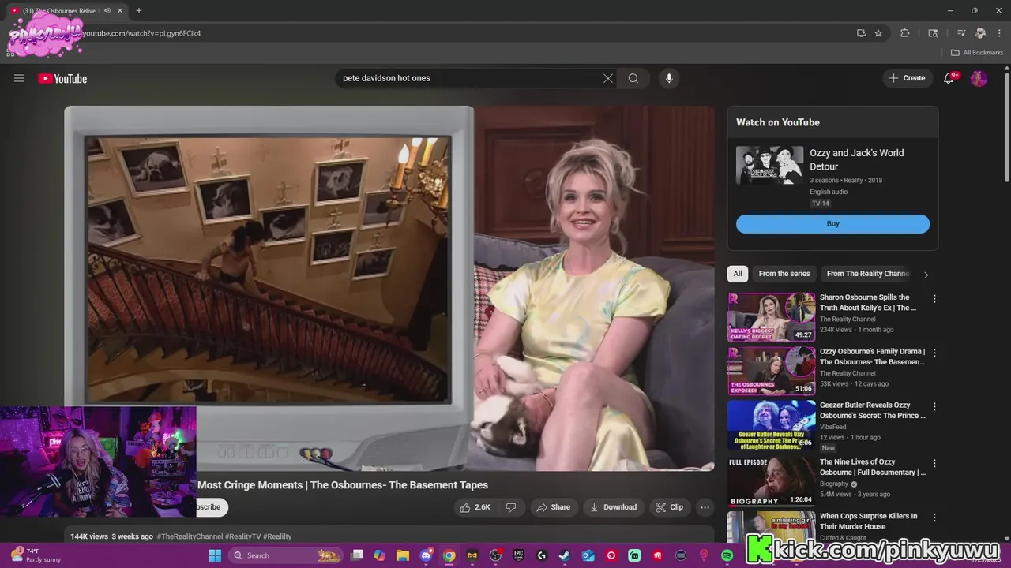The height and width of the screenshot is (568, 1011).
Task: Click the Biography channel name
Action: click(833, 484)
